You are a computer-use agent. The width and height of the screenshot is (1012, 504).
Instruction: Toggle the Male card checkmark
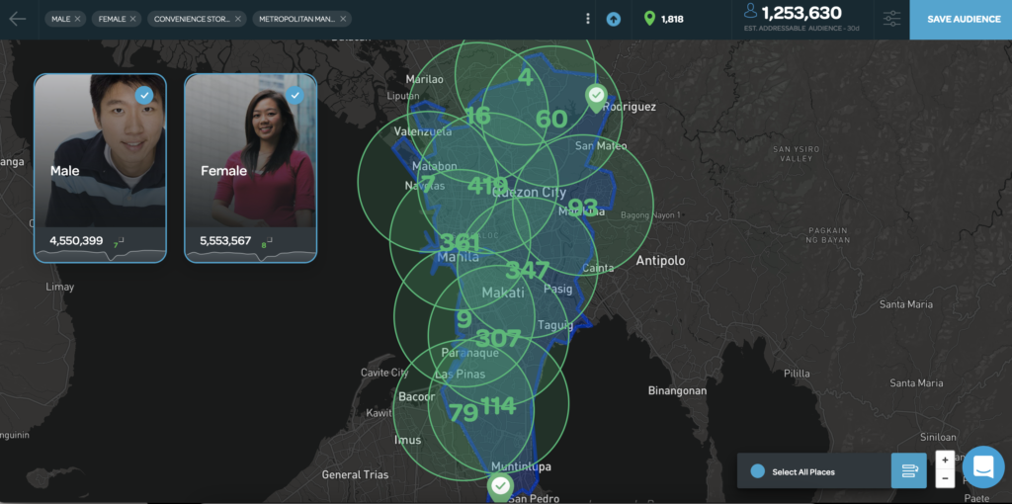point(144,96)
